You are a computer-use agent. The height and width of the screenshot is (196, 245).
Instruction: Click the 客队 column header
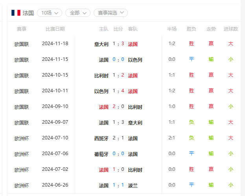point(133,29)
